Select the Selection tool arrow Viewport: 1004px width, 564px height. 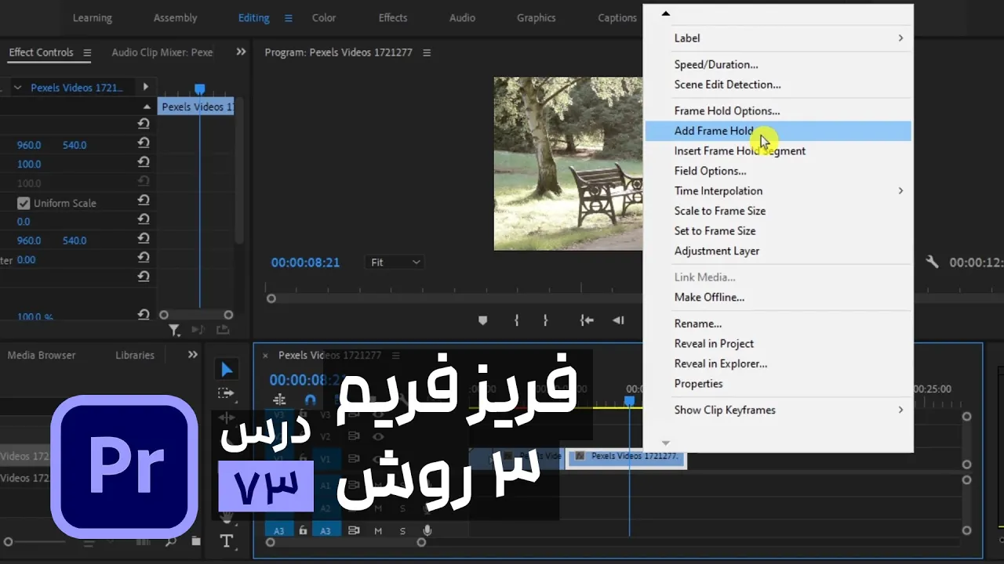(227, 370)
